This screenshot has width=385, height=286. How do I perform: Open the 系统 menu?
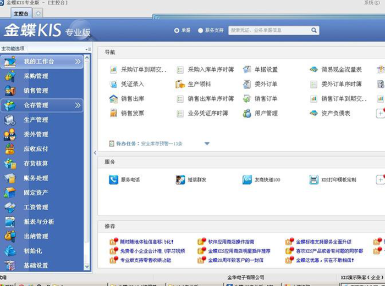coord(372,3)
